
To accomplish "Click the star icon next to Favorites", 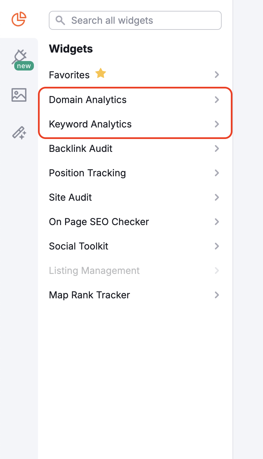I will pyautogui.click(x=100, y=73).
